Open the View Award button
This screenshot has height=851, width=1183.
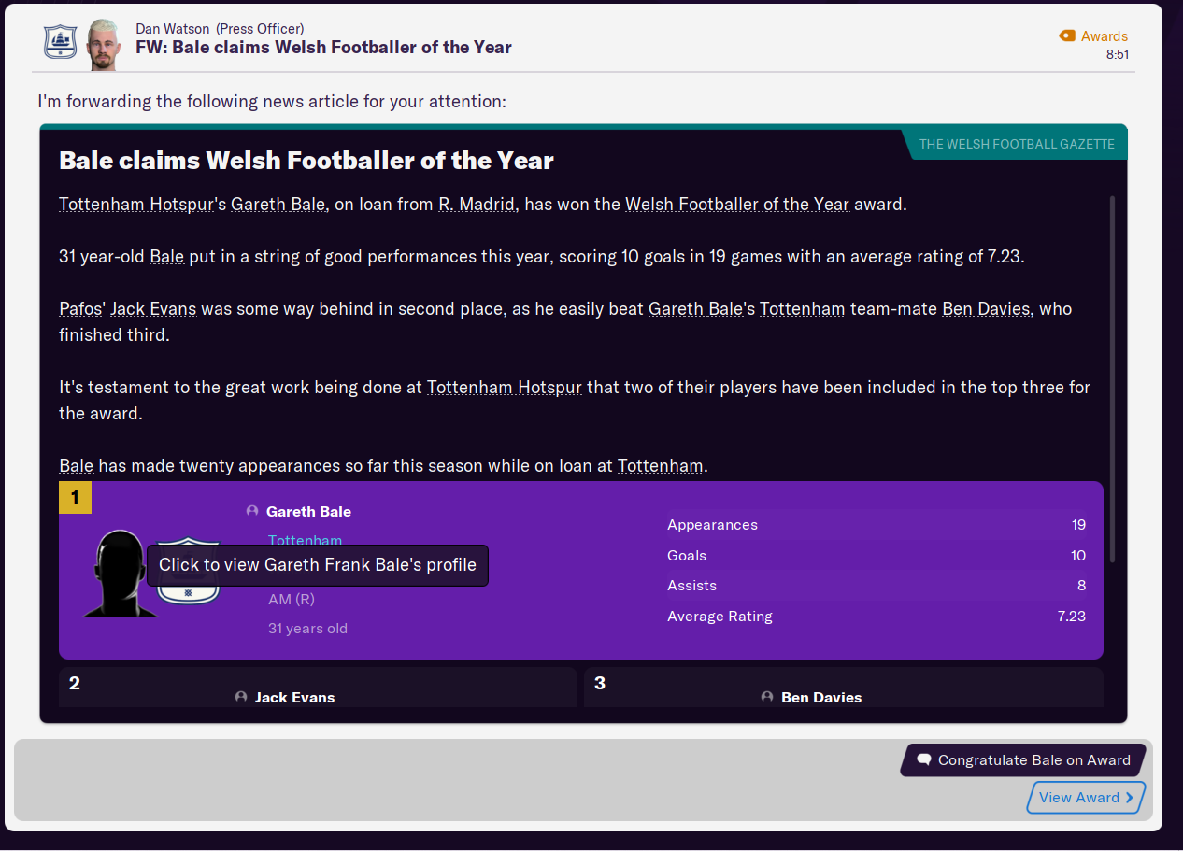tap(1085, 797)
